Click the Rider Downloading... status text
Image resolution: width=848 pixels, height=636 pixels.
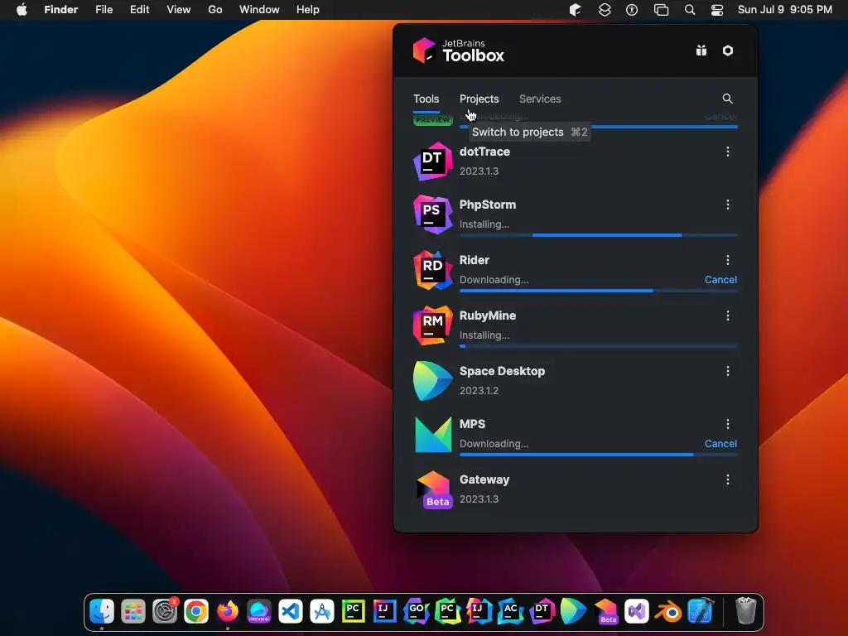pyautogui.click(x=494, y=280)
